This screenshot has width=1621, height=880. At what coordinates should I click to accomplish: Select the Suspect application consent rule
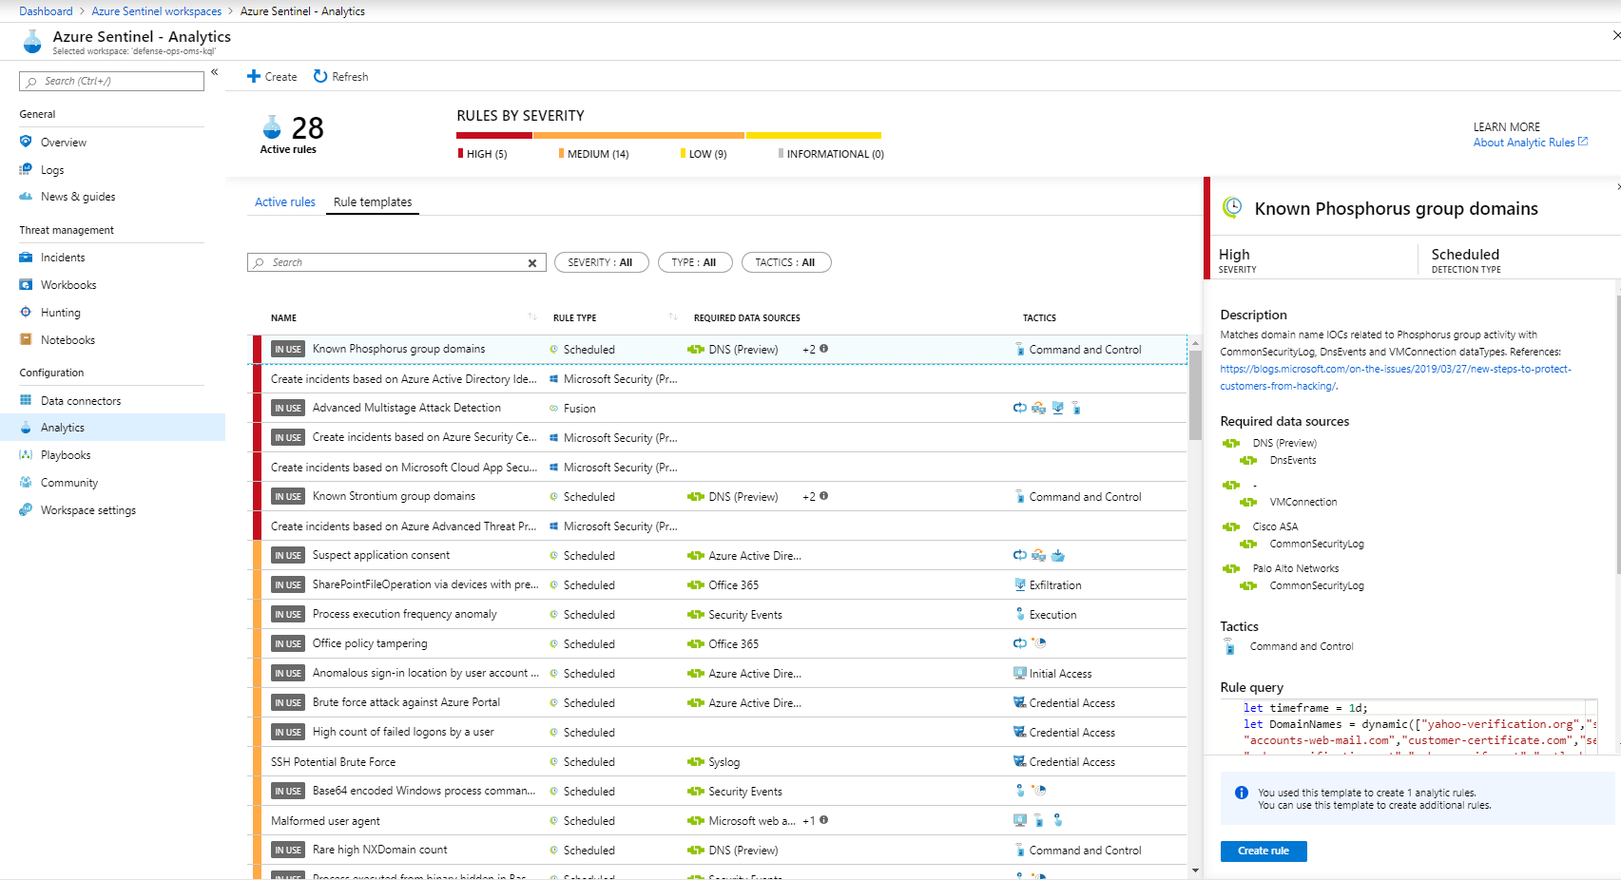point(720,555)
